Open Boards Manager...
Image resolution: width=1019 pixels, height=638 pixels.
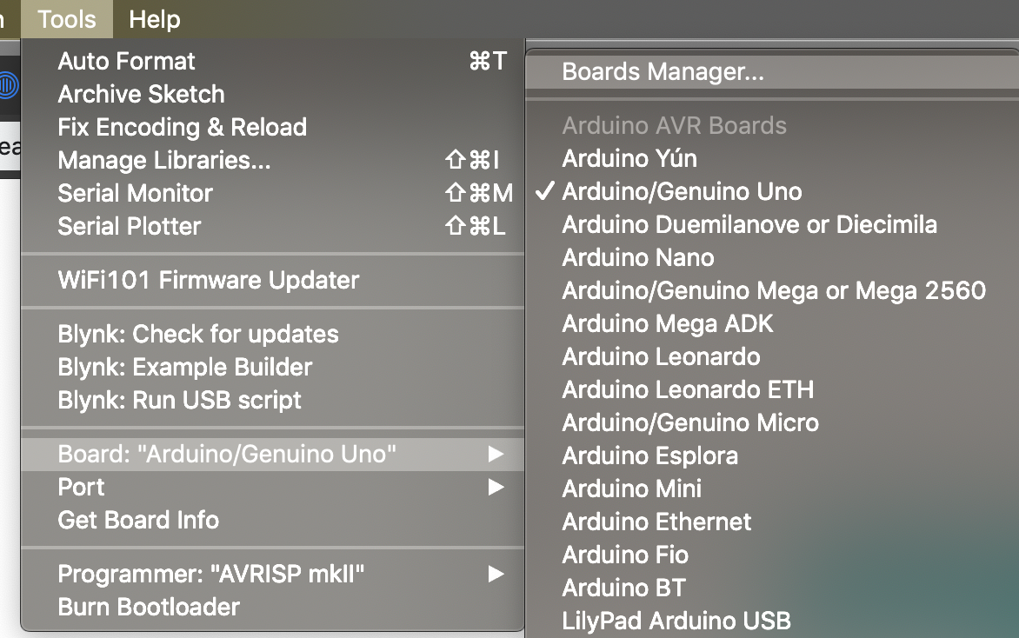pos(772,71)
